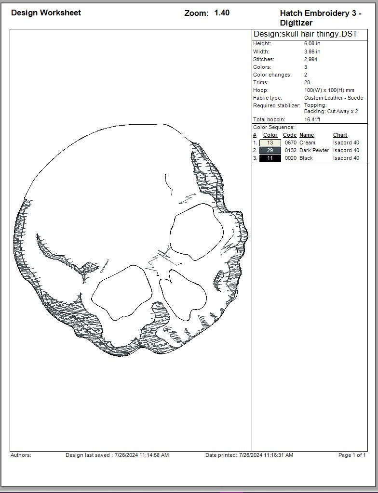Click the Design last saved timestamp
The width and height of the screenshot is (378, 493).
click(x=117, y=455)
